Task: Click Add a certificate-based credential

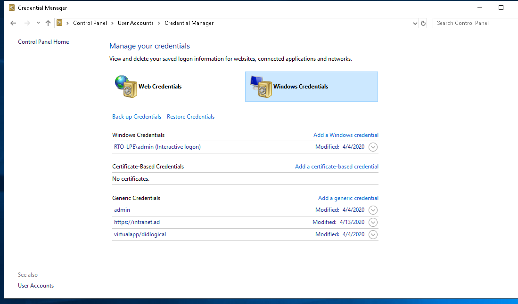Action: [x=337, y=167]
